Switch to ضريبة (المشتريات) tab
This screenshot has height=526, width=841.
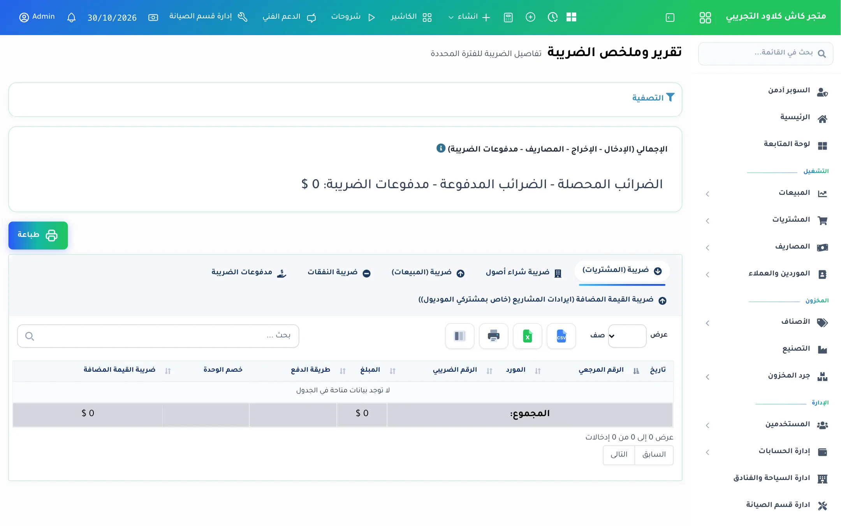point(622,271)
